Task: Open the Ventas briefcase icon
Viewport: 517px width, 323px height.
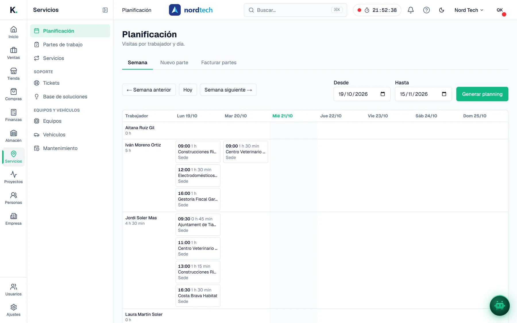Action: [13, 53]
